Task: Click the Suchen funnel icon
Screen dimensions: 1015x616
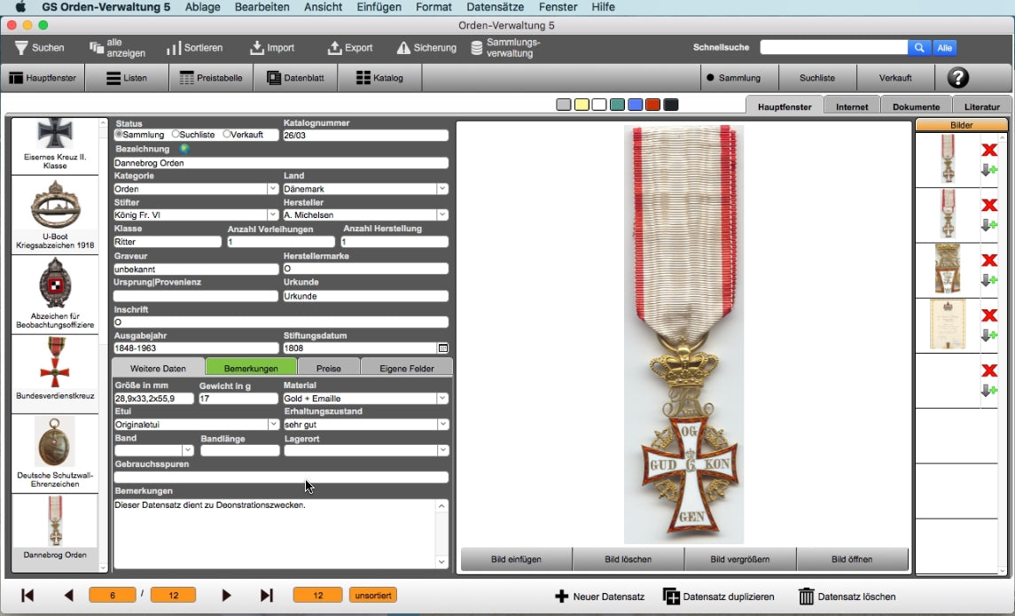Action: [x=21, y=48]
